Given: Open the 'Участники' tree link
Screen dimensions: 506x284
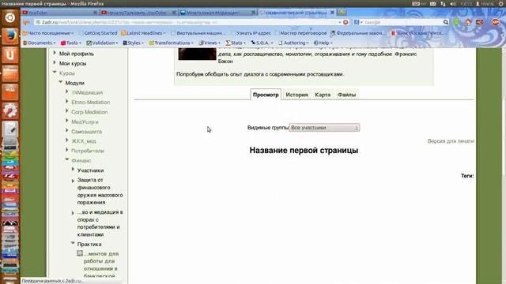Looking at the screenshot, I should tap(90, 170).
